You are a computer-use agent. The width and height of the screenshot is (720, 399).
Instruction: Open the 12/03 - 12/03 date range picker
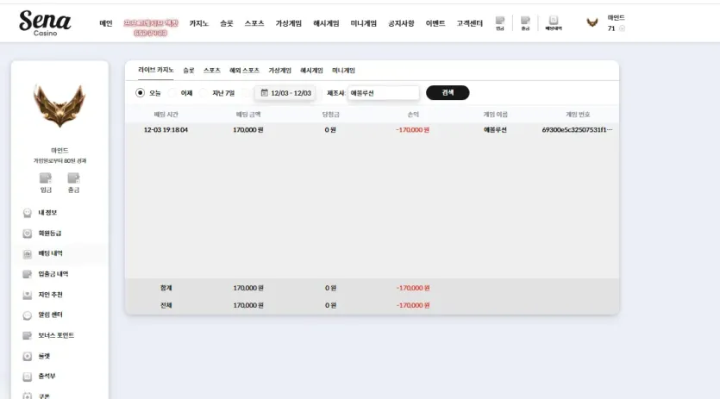tap(285, 93)
